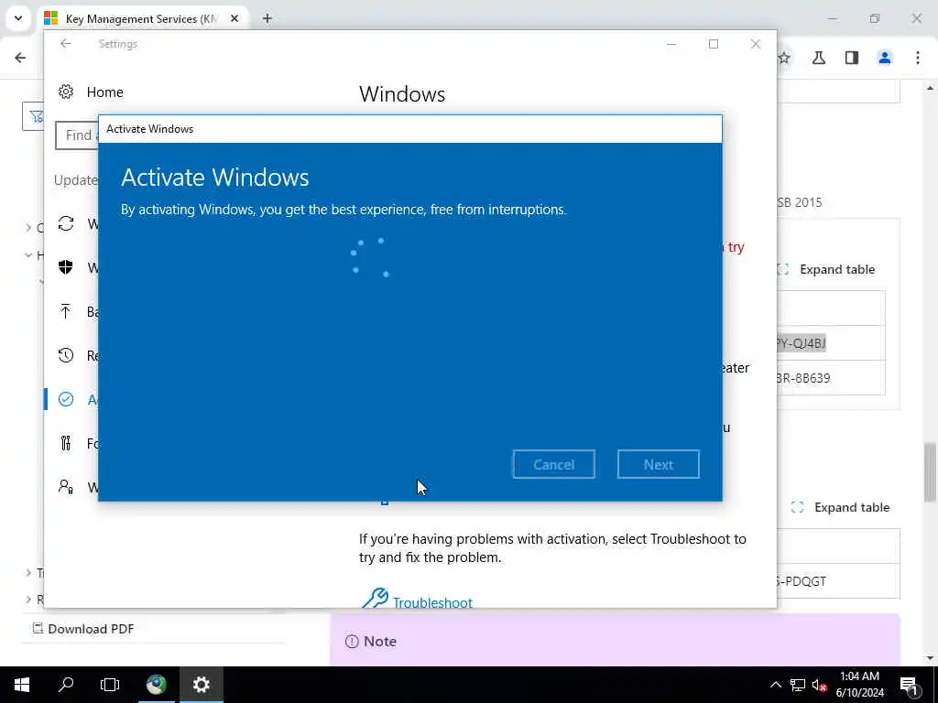Image resolution: width=938 pixels, height=703 pixels.
Task: Open Chrome profile avatar
Action: pyautogui.click(x=885, y=58)
